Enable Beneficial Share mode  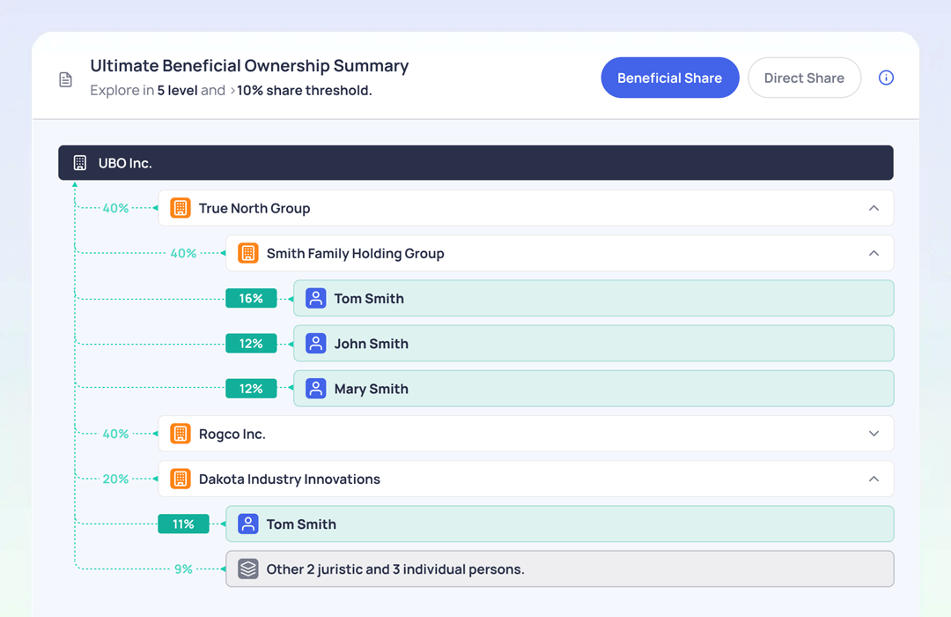[669, 78]
